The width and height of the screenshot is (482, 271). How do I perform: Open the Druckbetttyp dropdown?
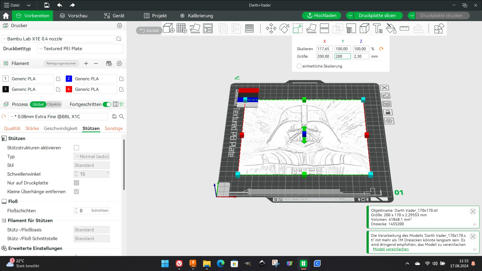[80, 49]
